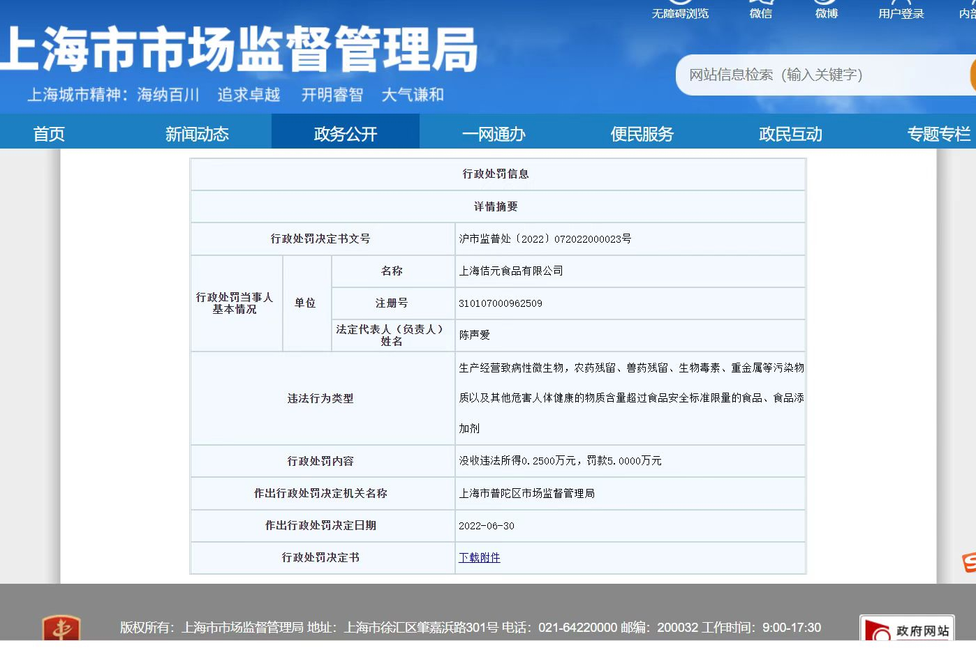Click the 注册号 field label
This screenshot has width=976, height=650.
[x=392, y=303]
